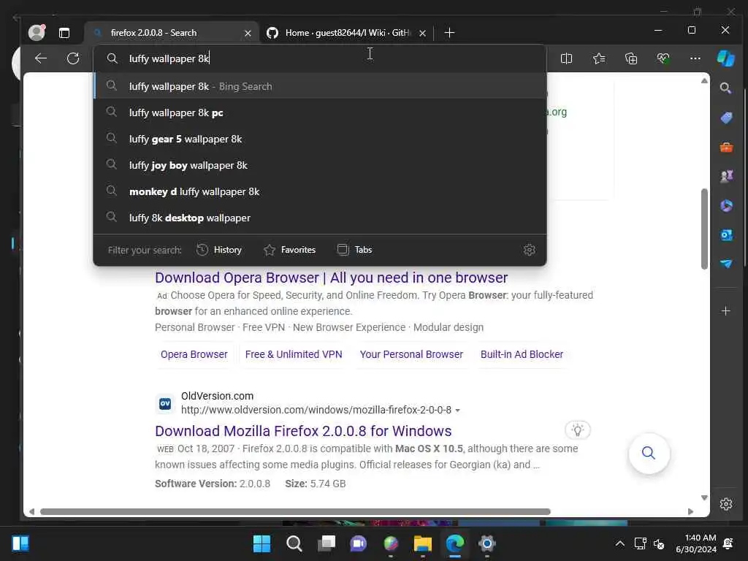This screenshot has height=561, width=748.
Task: Open a new tab with plus icon
Action: point(449,32)
